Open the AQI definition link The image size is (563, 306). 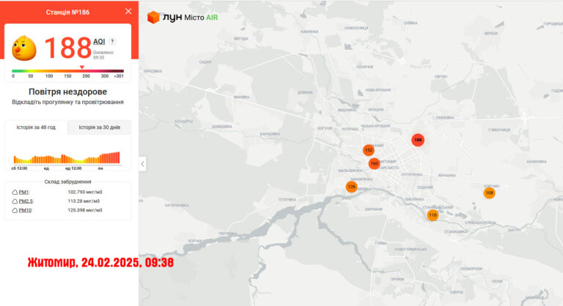99,42
